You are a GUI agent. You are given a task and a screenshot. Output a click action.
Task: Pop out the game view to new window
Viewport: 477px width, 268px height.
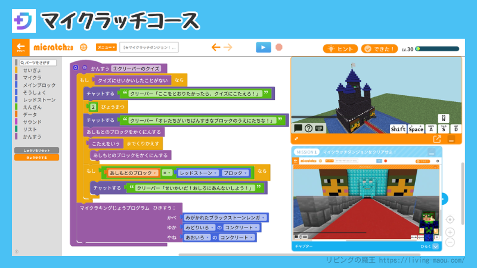[x=437, y=139]
